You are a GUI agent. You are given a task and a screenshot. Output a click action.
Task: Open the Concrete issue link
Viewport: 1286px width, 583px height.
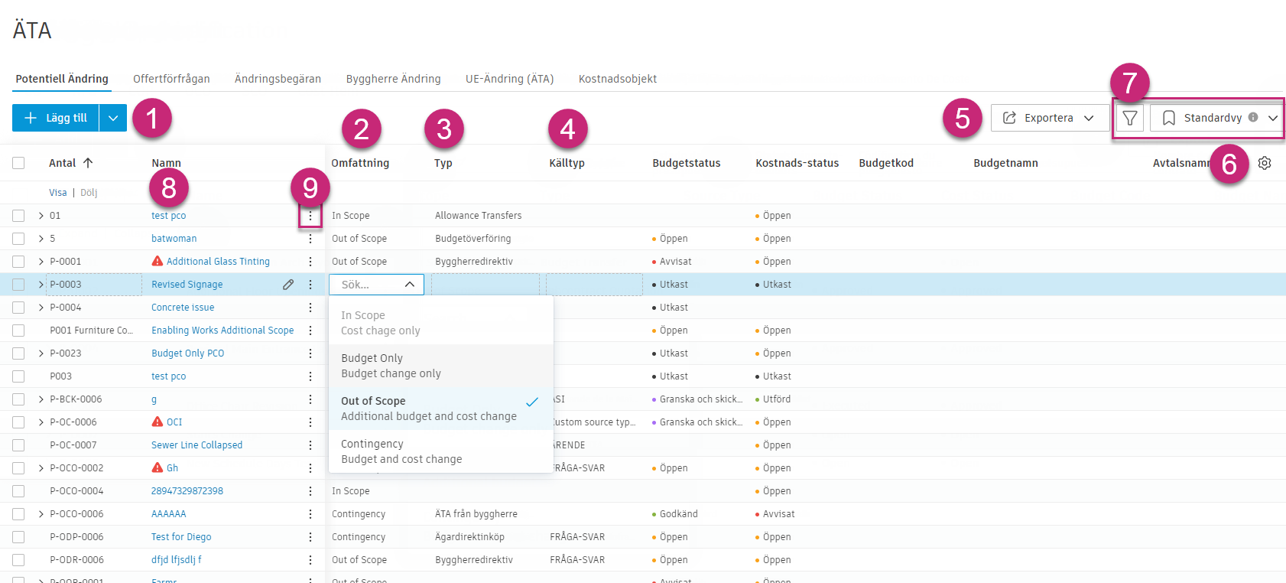coord(183,308)
